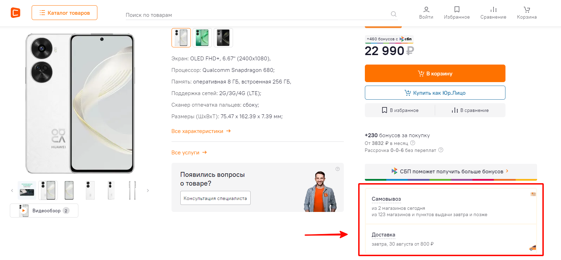Click the orange Citilink logo
The image size is (561, 260).
(15, 13)
